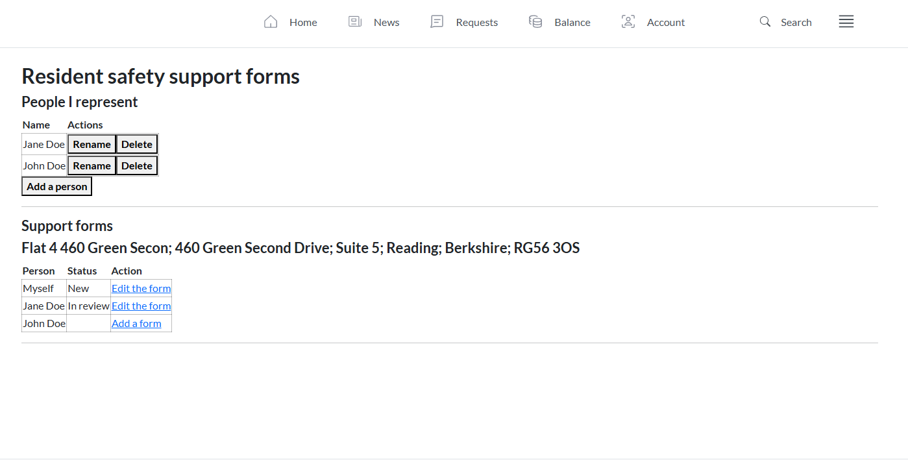
Task: Select the 'In review' status cell
Action: 88,306
